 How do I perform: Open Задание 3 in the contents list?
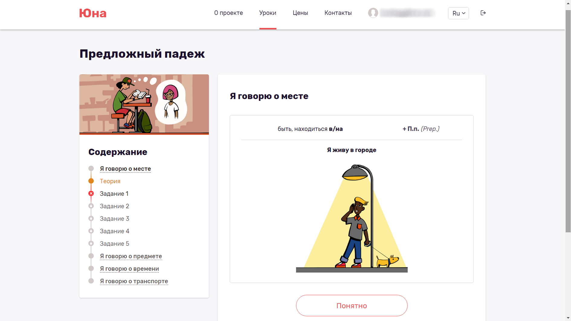pos(115,219)
